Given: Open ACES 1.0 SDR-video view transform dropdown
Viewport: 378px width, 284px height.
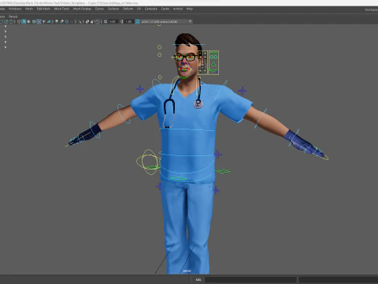Looking at the screenshot, I should click(x=166, y=21).
